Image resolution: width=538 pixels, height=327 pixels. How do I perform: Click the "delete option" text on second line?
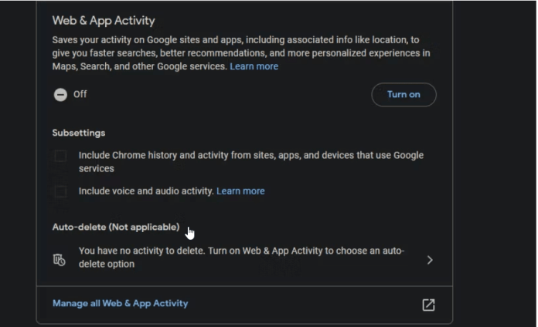(x=107, y=265)
